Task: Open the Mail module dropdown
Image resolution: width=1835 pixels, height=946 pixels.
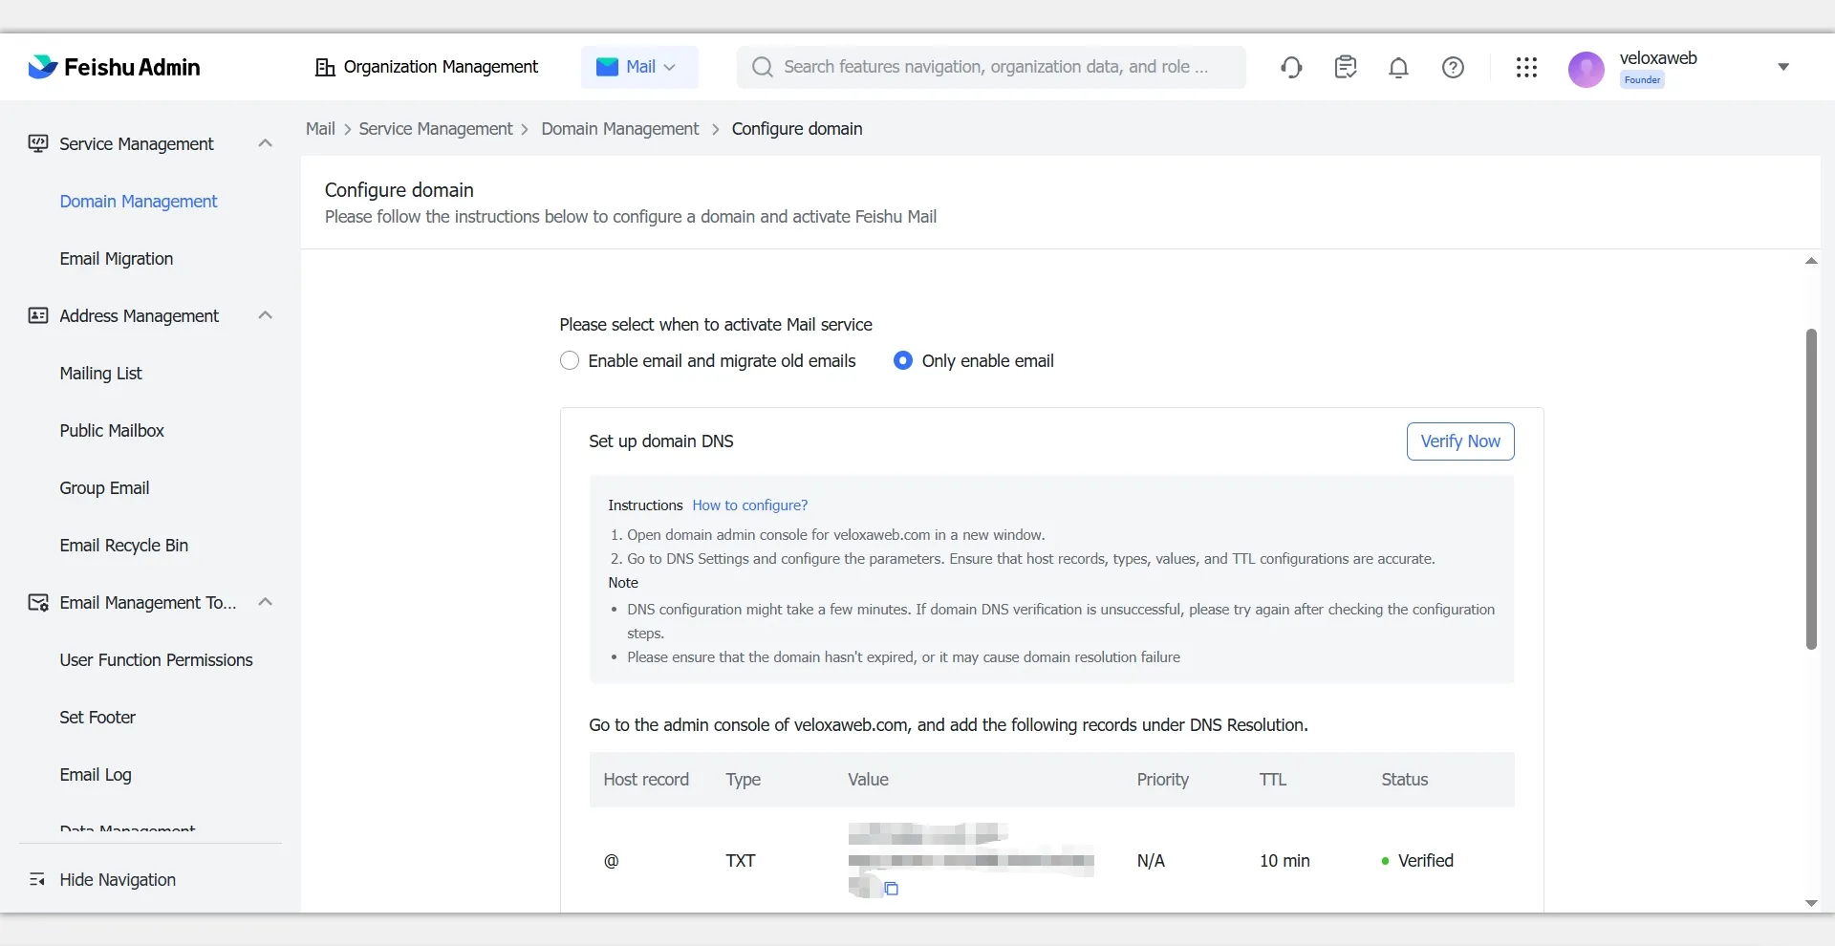Action: 638,67
